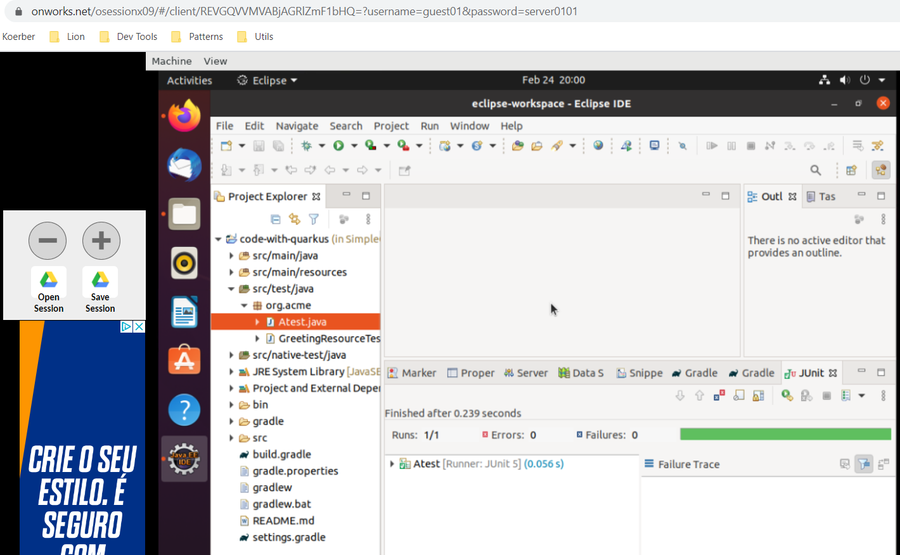Image resolution: width=900 pixels, height=555 pixels.
Task: Click the Debug bug icon in toolbar
Action: [307, 146]
